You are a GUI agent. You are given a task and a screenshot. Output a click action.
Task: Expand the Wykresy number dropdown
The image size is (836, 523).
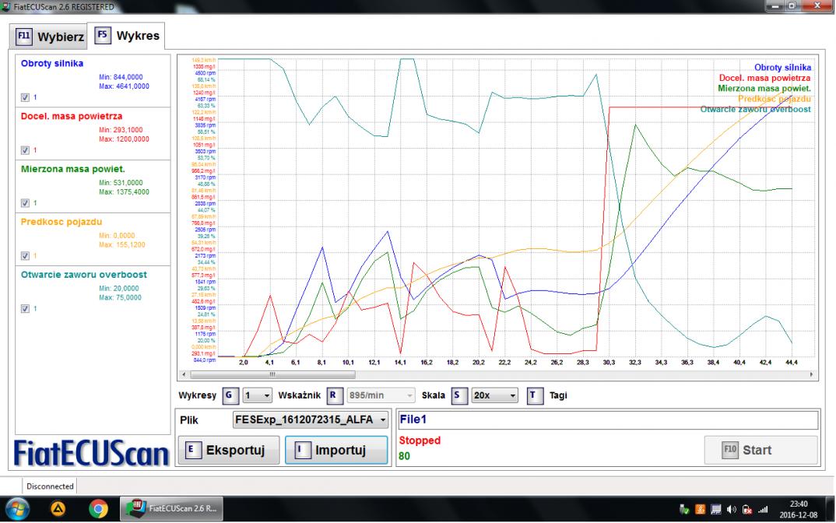coord(258,395)
